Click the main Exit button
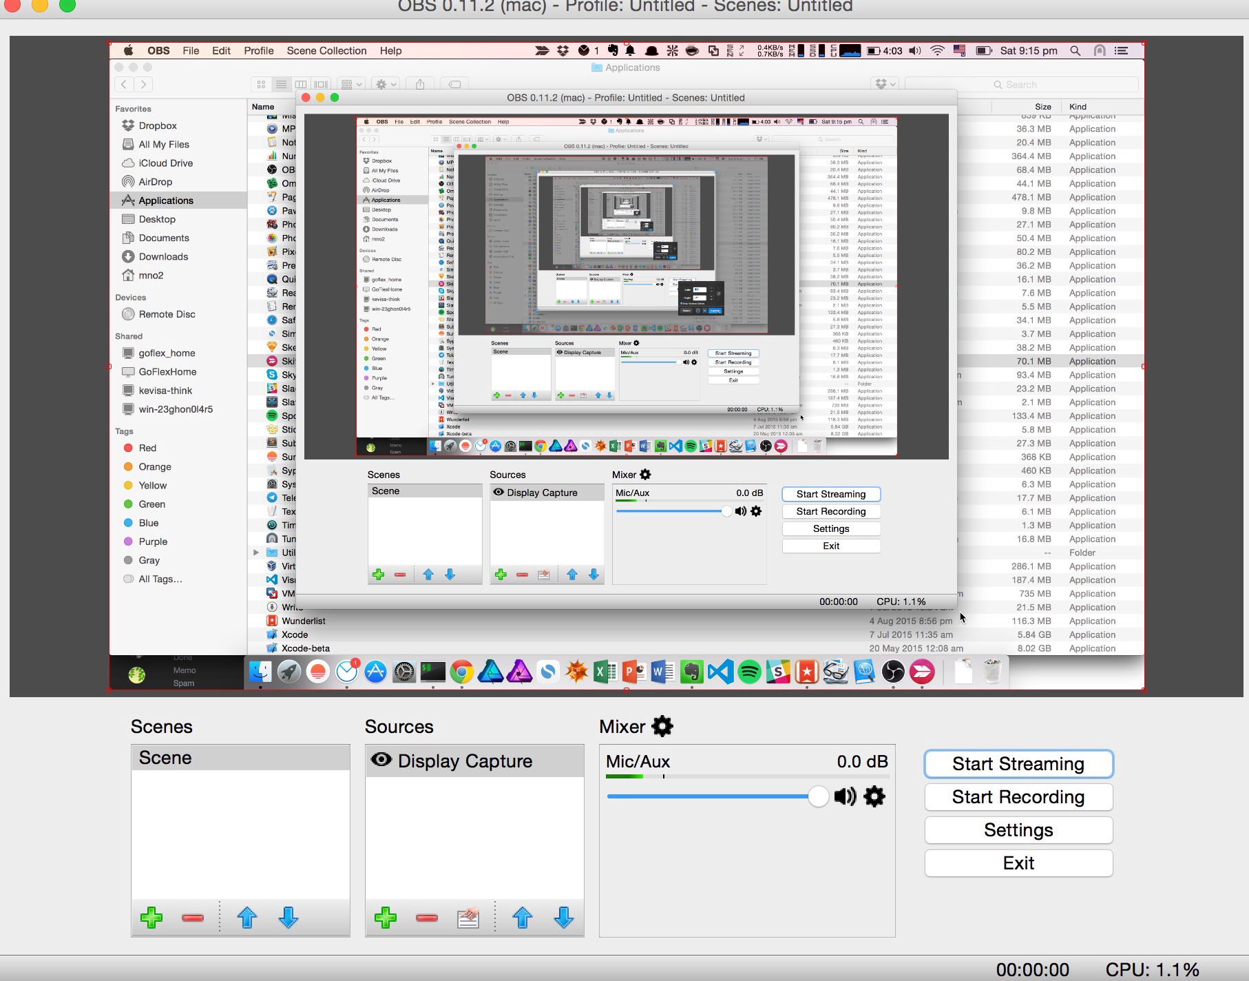 click(x=1018, y=863)
